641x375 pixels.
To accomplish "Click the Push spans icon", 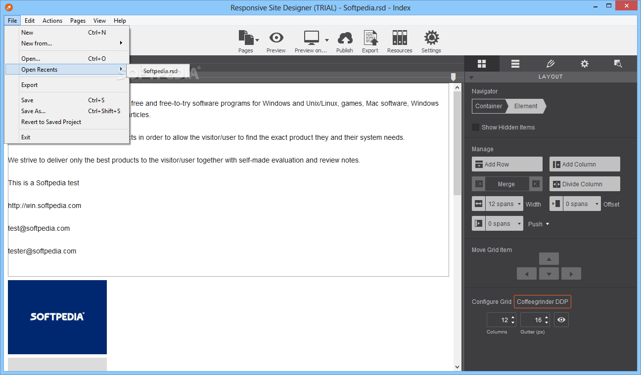I will (478, 223).
